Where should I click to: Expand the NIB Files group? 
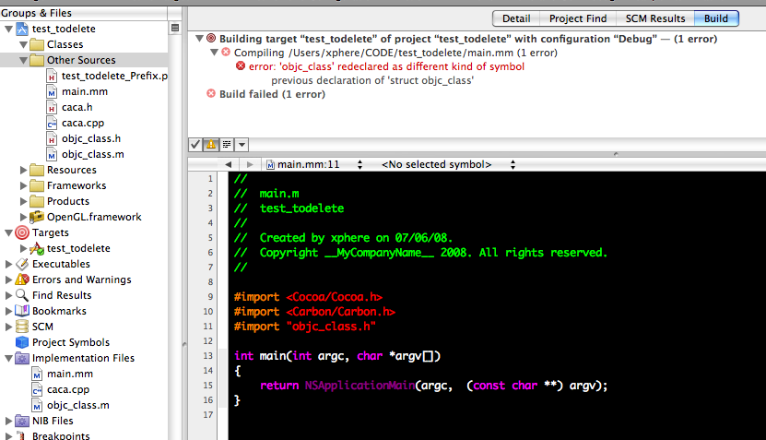coord(8,421)
